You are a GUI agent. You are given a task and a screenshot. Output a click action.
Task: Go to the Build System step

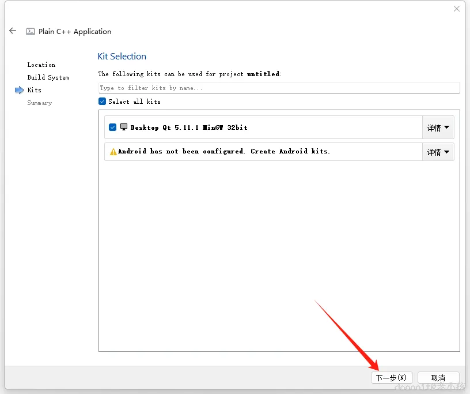[48, 77]
